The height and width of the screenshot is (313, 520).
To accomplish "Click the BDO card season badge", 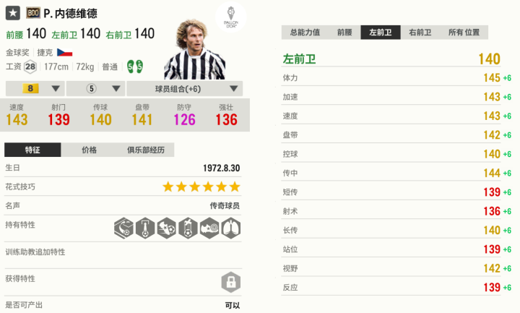I will [x=32, y=13].
